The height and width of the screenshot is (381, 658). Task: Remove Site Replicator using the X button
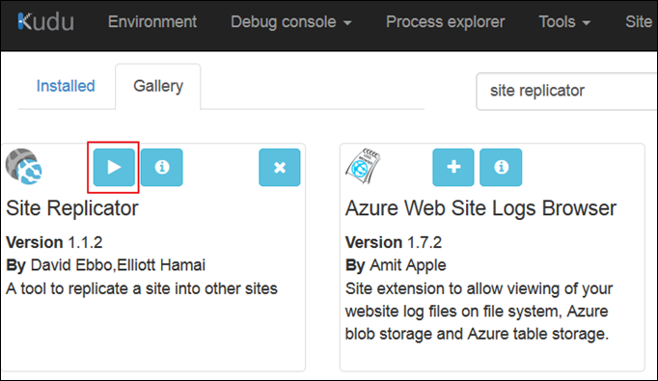[x=280, y=167]
